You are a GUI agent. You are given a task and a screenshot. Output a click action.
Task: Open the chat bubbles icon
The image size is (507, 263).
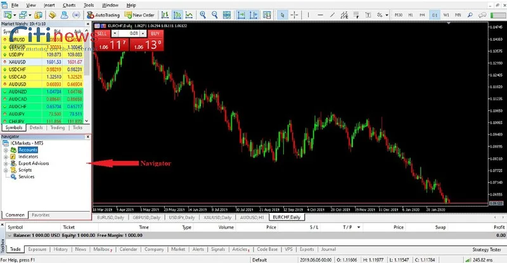coord(482,15)
